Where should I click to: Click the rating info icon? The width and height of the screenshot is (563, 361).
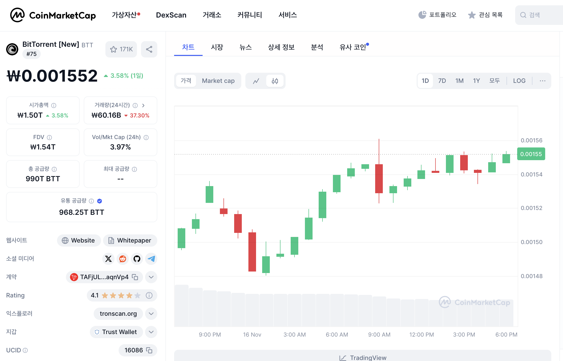click(x=149, y=295)
